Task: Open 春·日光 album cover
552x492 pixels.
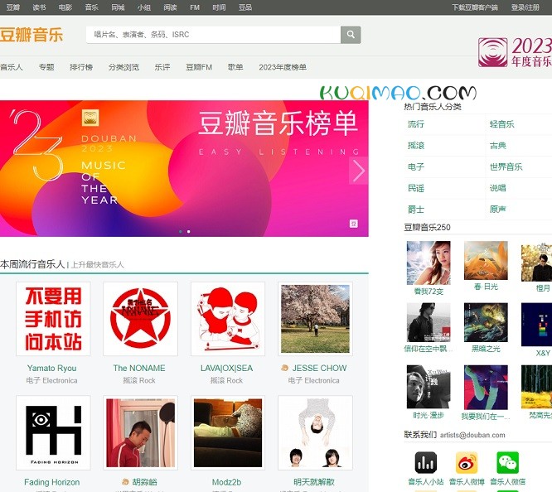Action: (486, 260)
